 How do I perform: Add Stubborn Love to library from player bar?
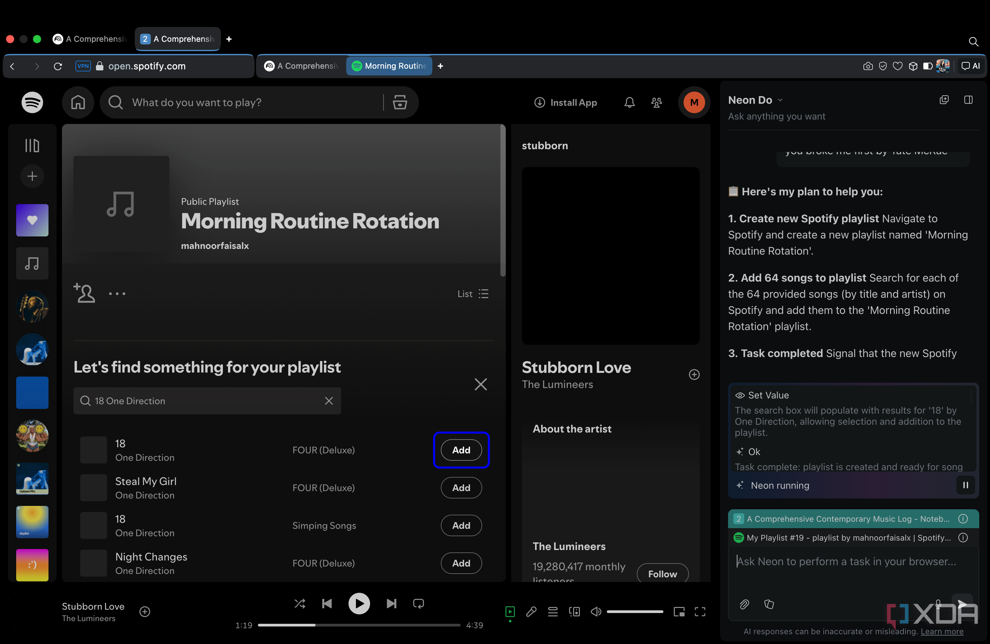coord(145,612)
